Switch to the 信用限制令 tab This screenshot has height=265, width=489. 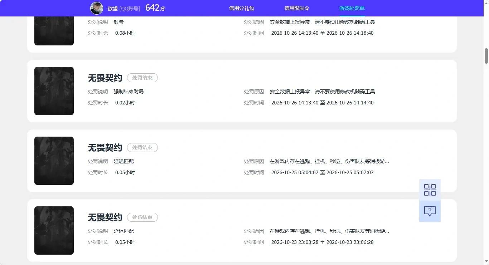point(297,8)
